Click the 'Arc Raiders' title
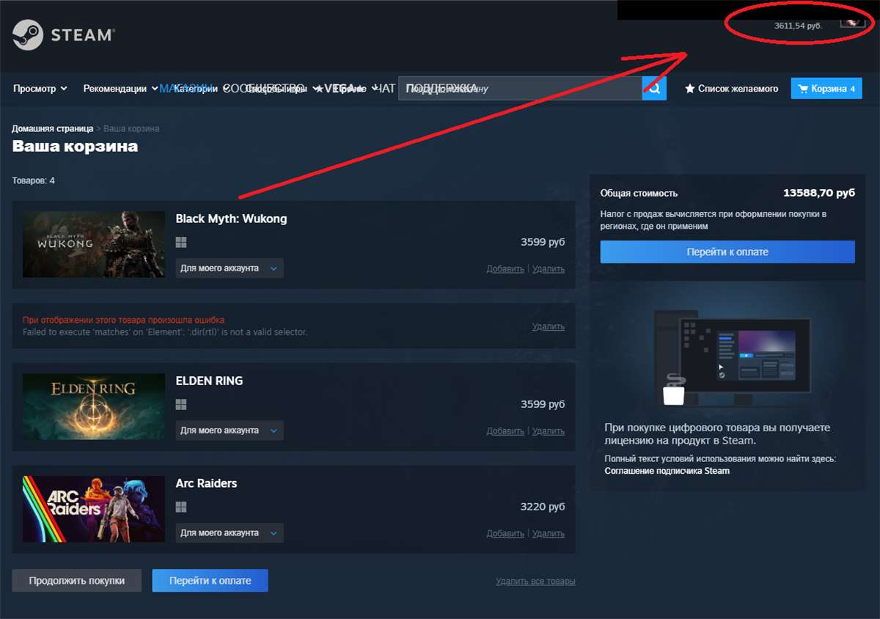 point(206,483)
